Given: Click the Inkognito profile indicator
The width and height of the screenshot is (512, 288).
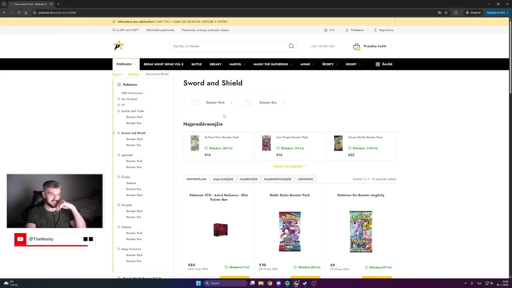Looking at the screenshot, I should [473, 12].
